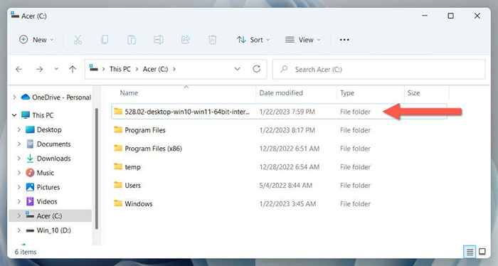498x266 pixels.
Task: Click the Copy icon in toolbar
Action: (105, 40)
